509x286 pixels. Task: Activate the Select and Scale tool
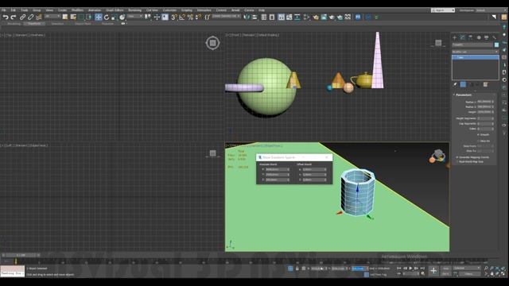pos(114,17)
